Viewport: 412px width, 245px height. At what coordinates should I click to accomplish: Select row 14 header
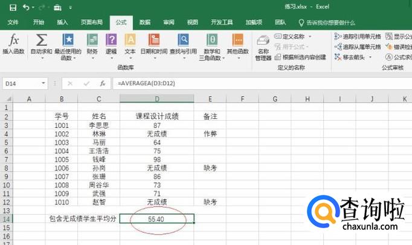pos(6,219)
